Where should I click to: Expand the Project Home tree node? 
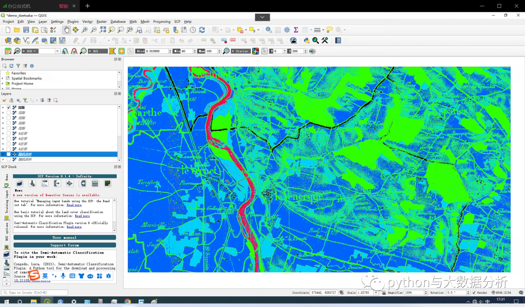[3, 84]
